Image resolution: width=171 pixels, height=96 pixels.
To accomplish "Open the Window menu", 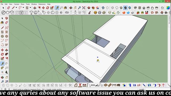I will tap(34, 4).
